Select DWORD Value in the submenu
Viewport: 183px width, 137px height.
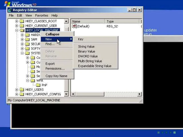click(x=96, y=56)
